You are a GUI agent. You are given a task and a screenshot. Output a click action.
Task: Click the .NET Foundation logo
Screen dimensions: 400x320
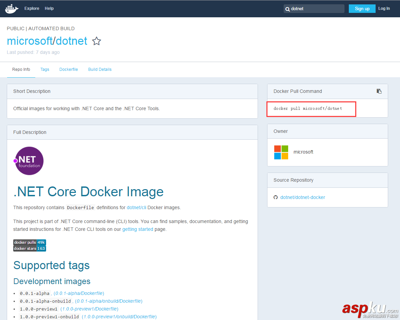29,161
